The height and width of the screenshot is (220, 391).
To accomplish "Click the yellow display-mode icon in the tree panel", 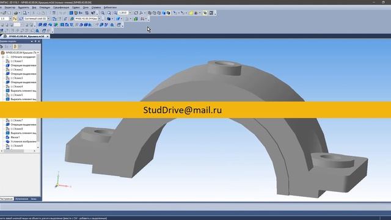I will click(x=15, y=46).
